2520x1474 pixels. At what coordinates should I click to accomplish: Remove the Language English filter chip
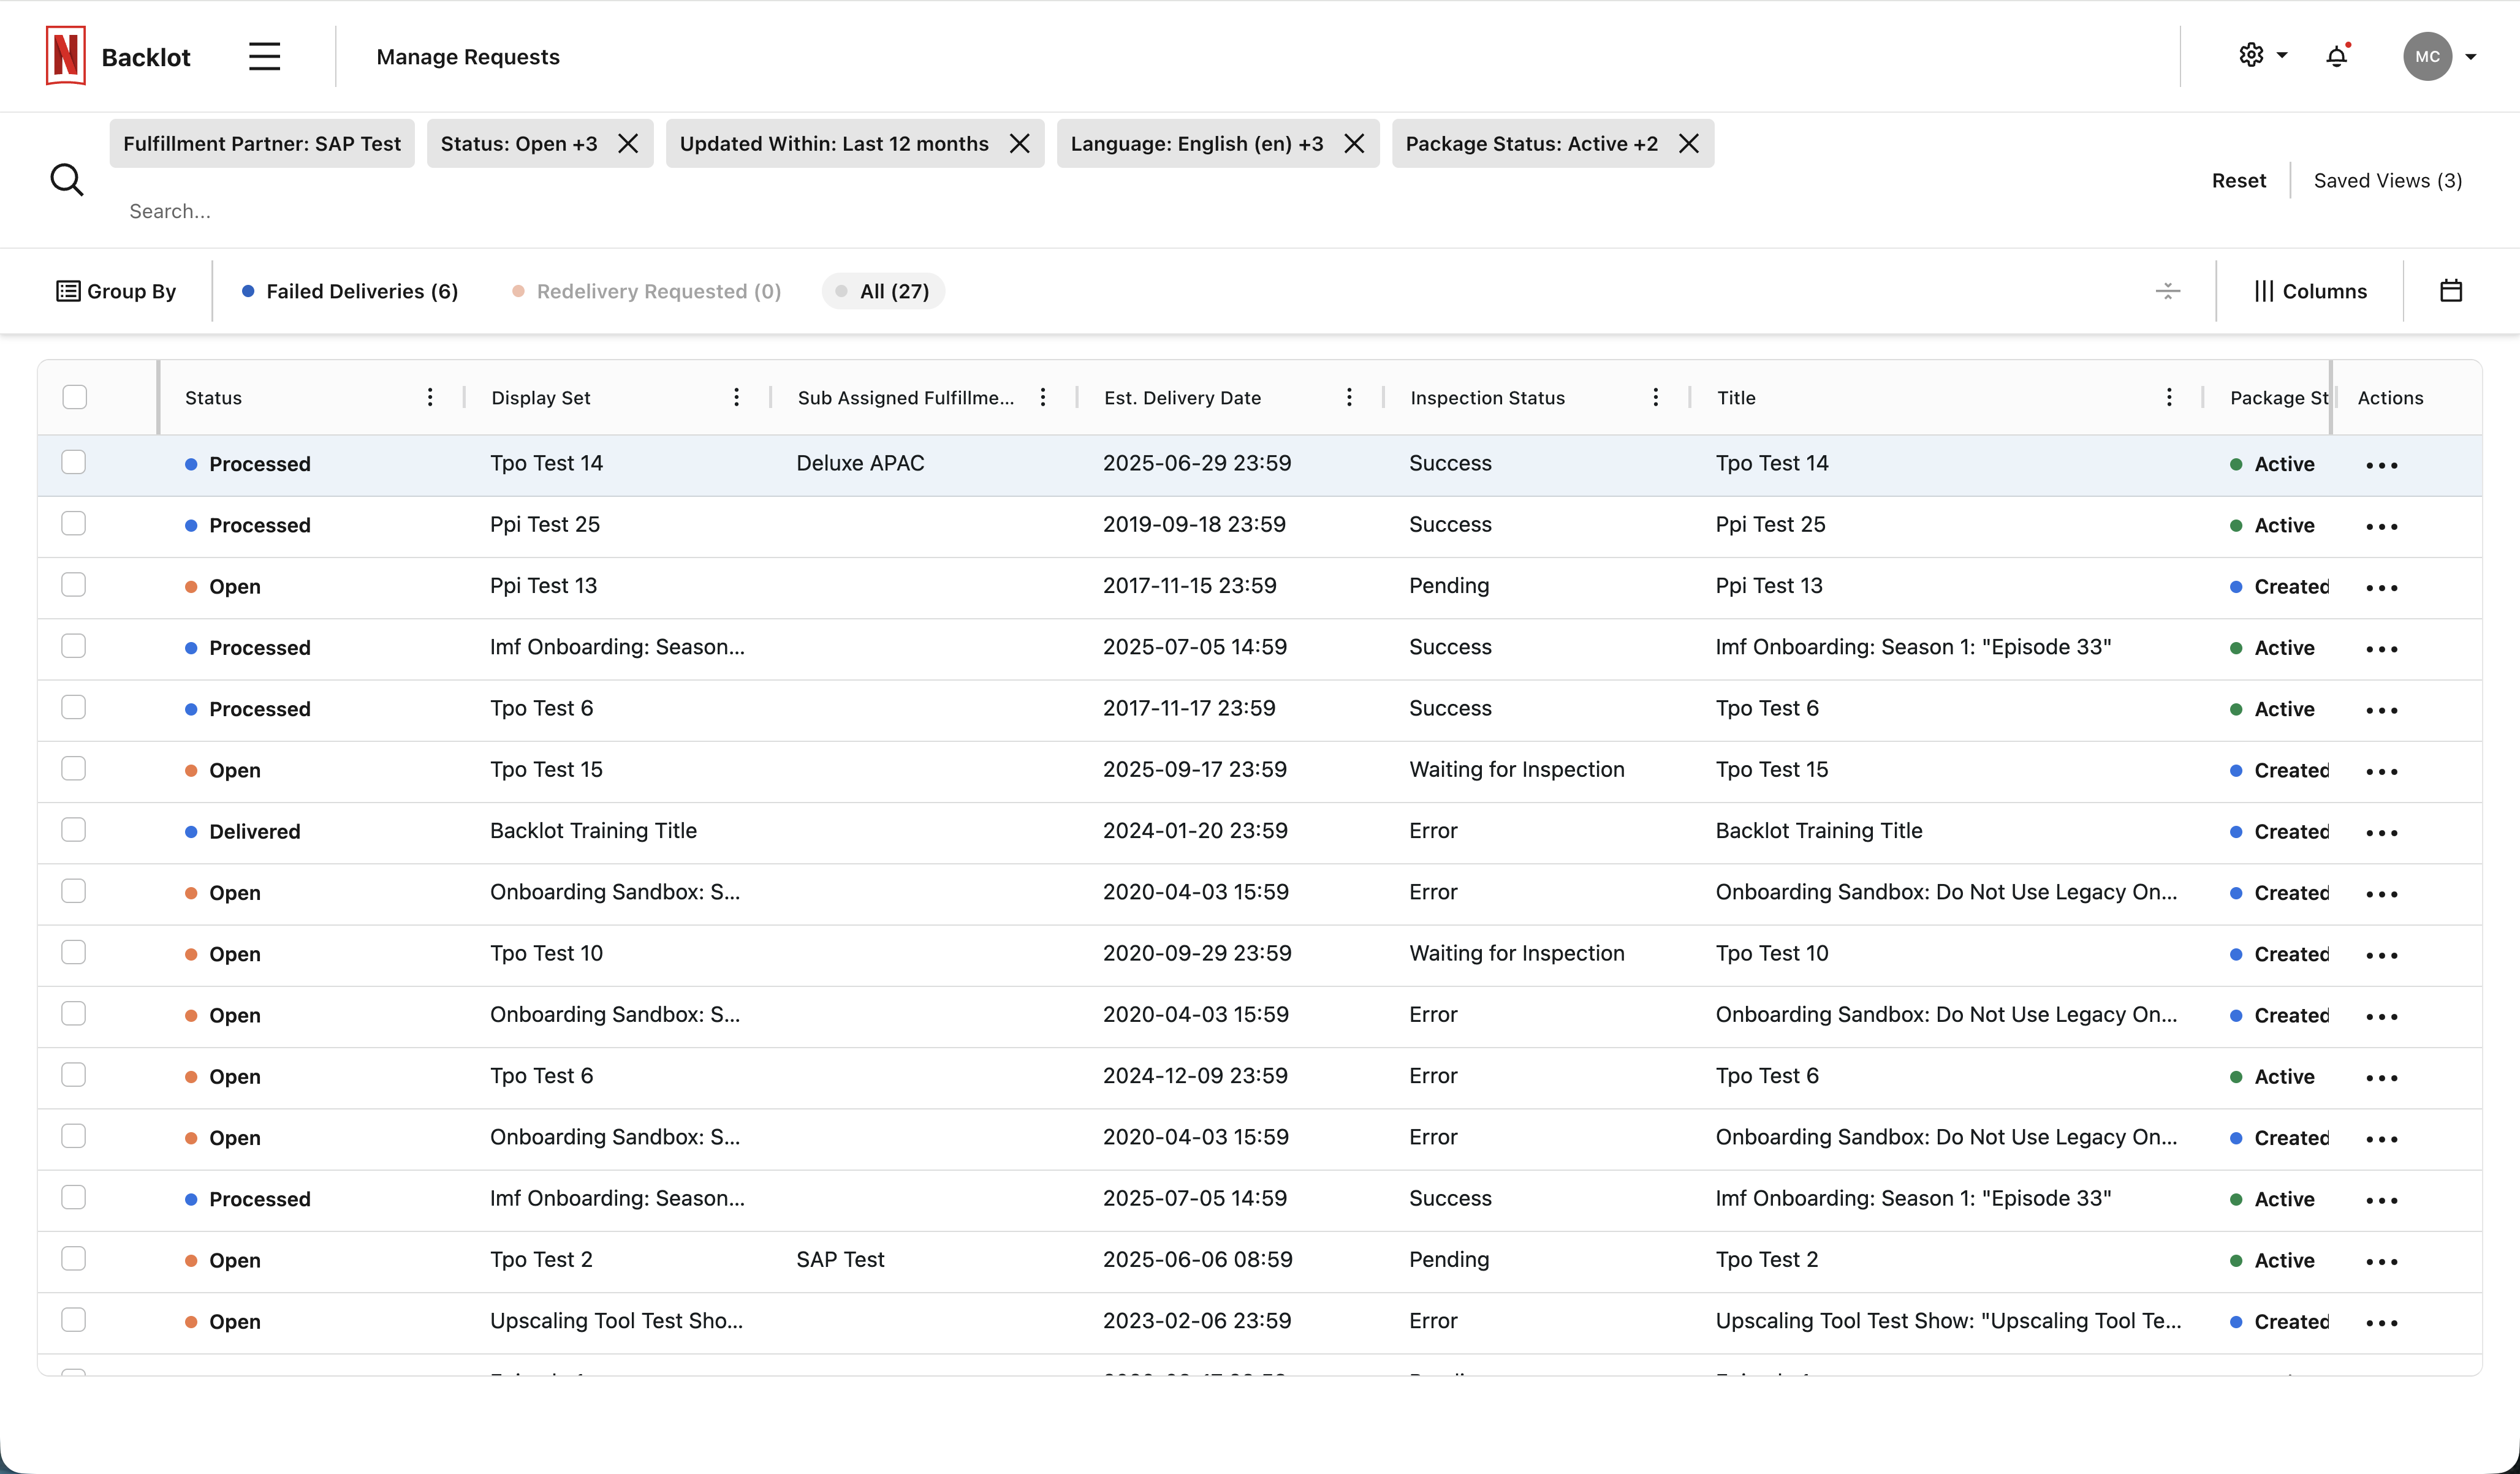1354,143
